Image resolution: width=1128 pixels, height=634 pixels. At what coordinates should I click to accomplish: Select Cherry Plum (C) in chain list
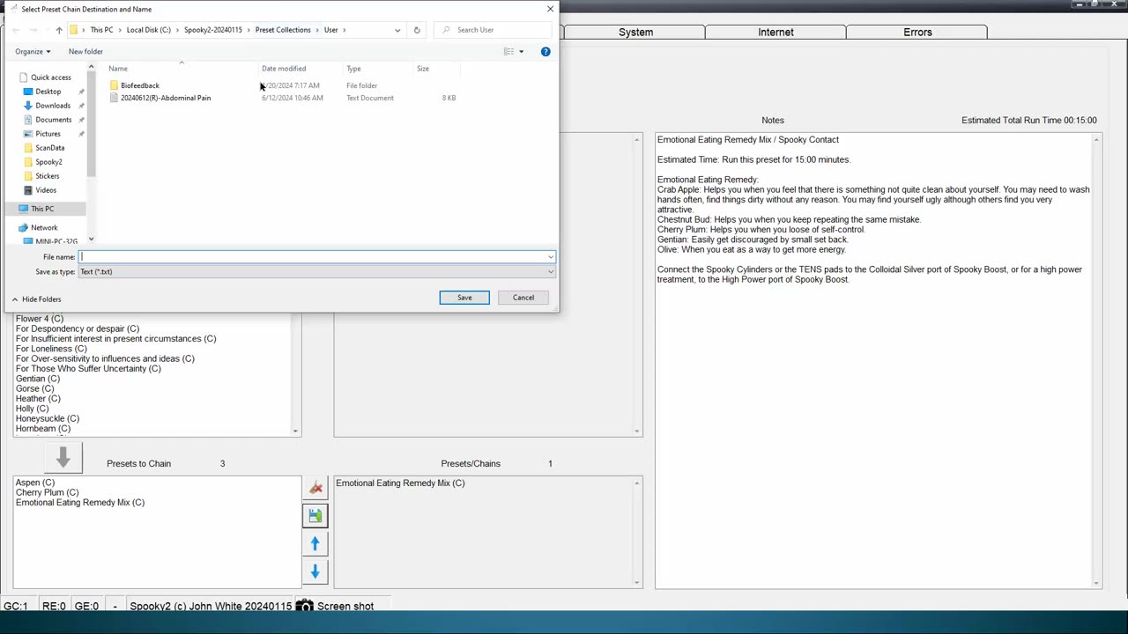pos(47,492)
